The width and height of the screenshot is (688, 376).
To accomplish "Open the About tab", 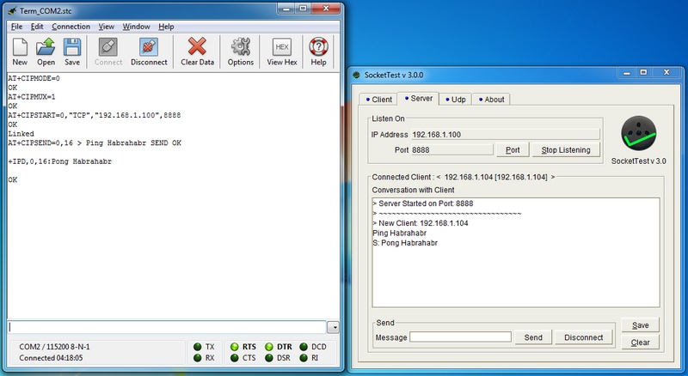I will tap(491, 100).
